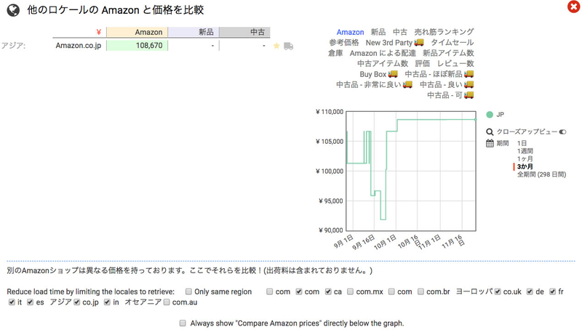582x335 pixels.
Task: Click the 中古 column header in price table
Action: 244,32
